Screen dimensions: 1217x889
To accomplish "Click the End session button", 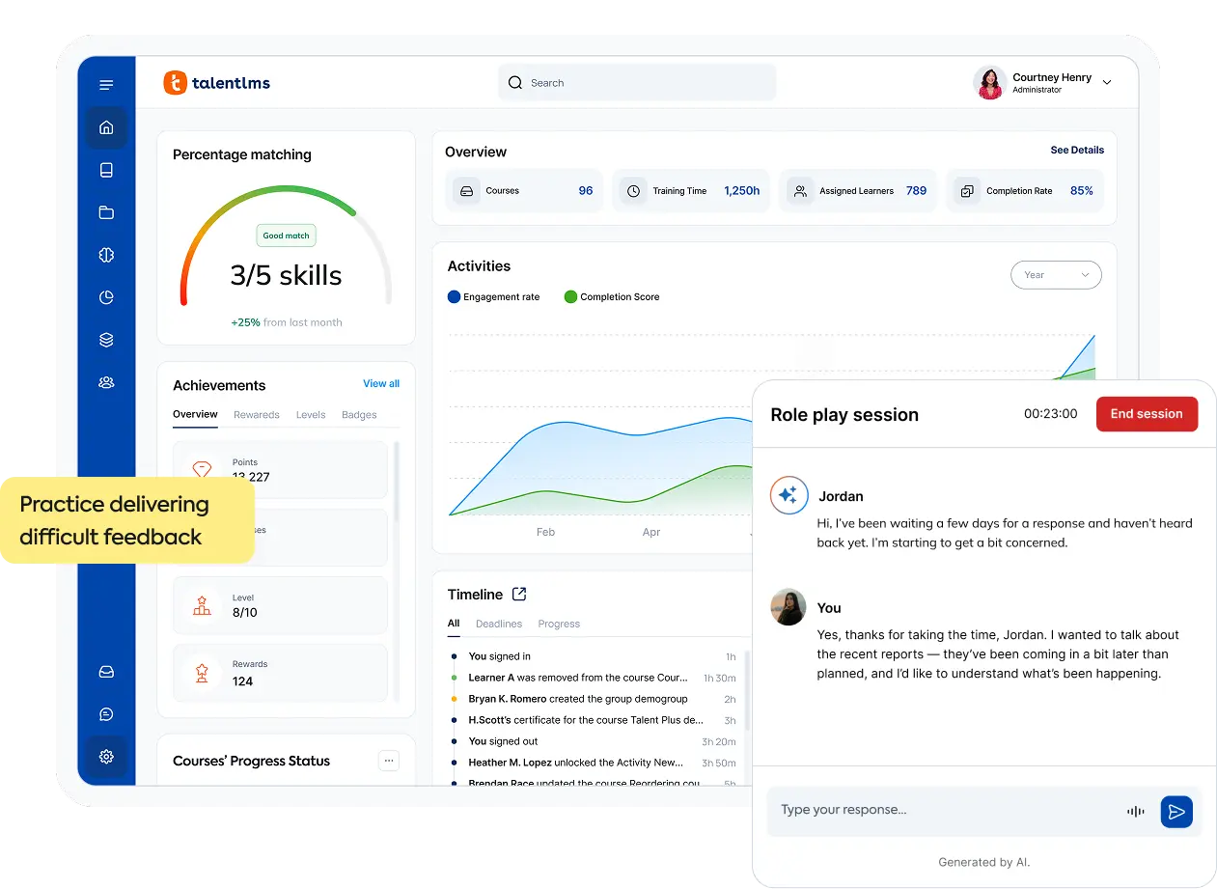I will 1147,414.
